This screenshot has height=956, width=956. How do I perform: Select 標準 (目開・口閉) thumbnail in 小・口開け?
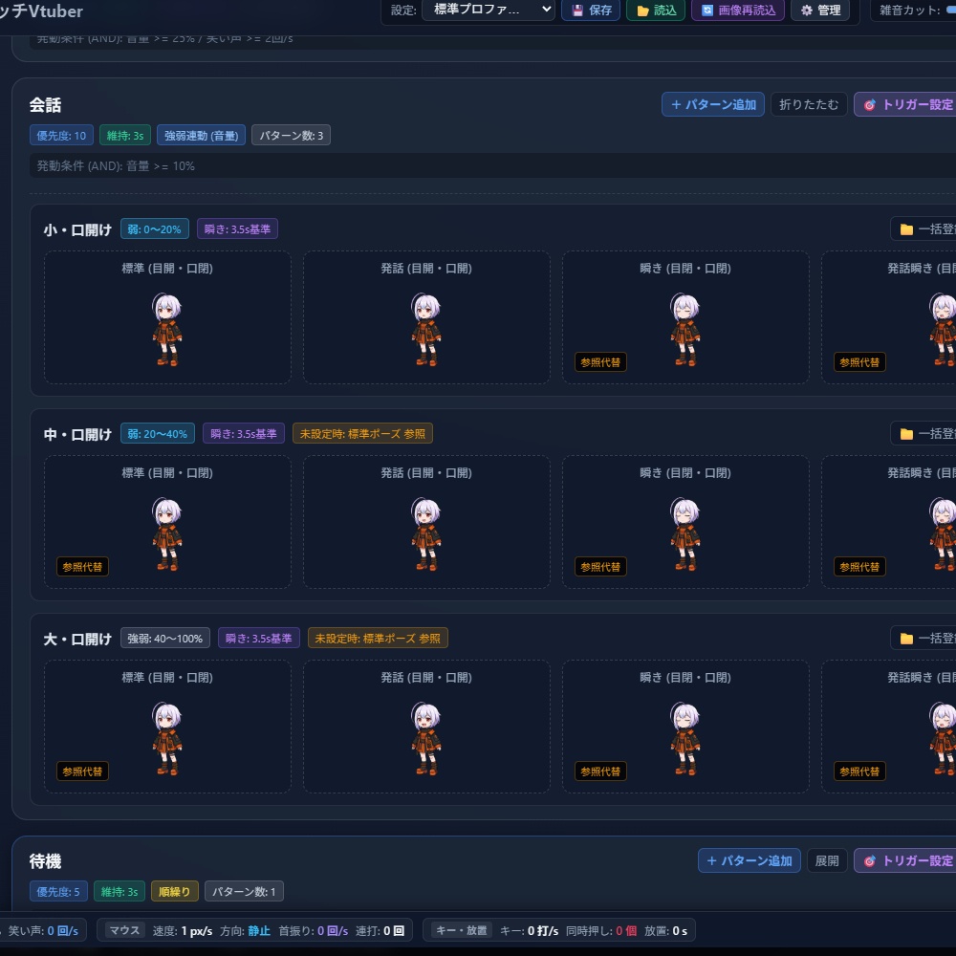167,317
